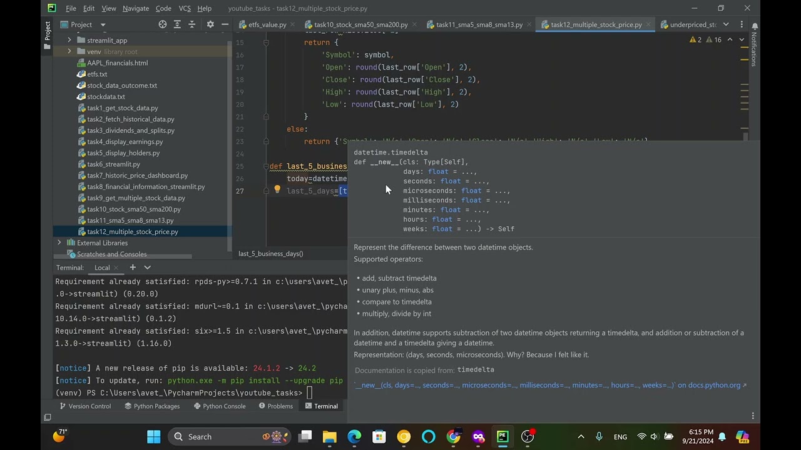Open Problems tool window
The height and width of the screenshot is (450, 801).
point(275,406)
